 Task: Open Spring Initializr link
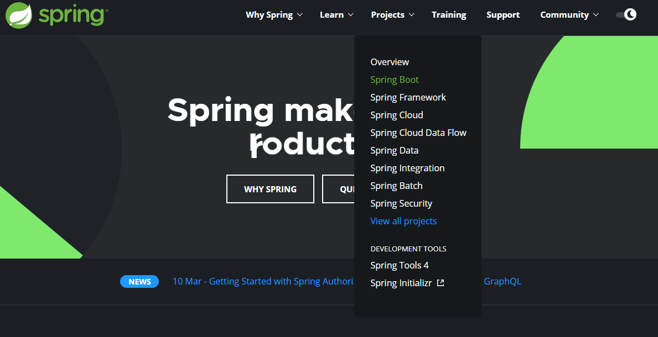[x=401, y=283]
